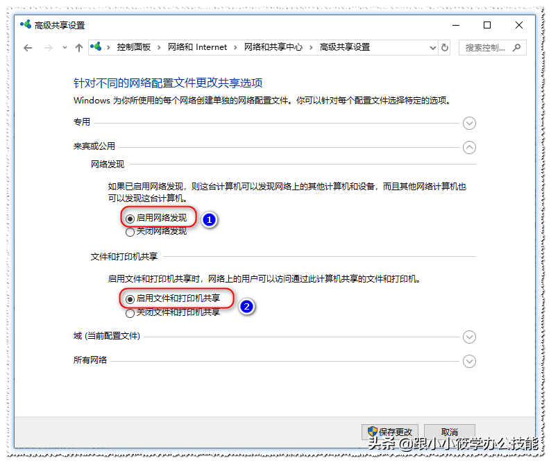Image resolution: width=551 pixels, height=463 pixels.
Task: Select 关闭网络发现 radio button
Action: point(130,232)
